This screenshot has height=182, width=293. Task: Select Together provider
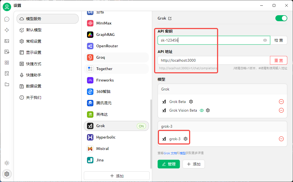(116, 69)
